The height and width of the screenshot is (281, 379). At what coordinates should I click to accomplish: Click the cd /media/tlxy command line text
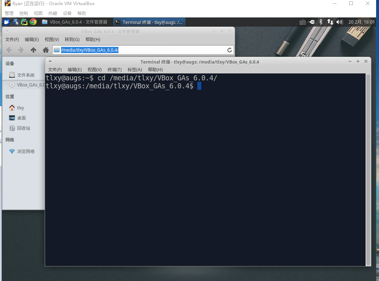coord(157,78)
